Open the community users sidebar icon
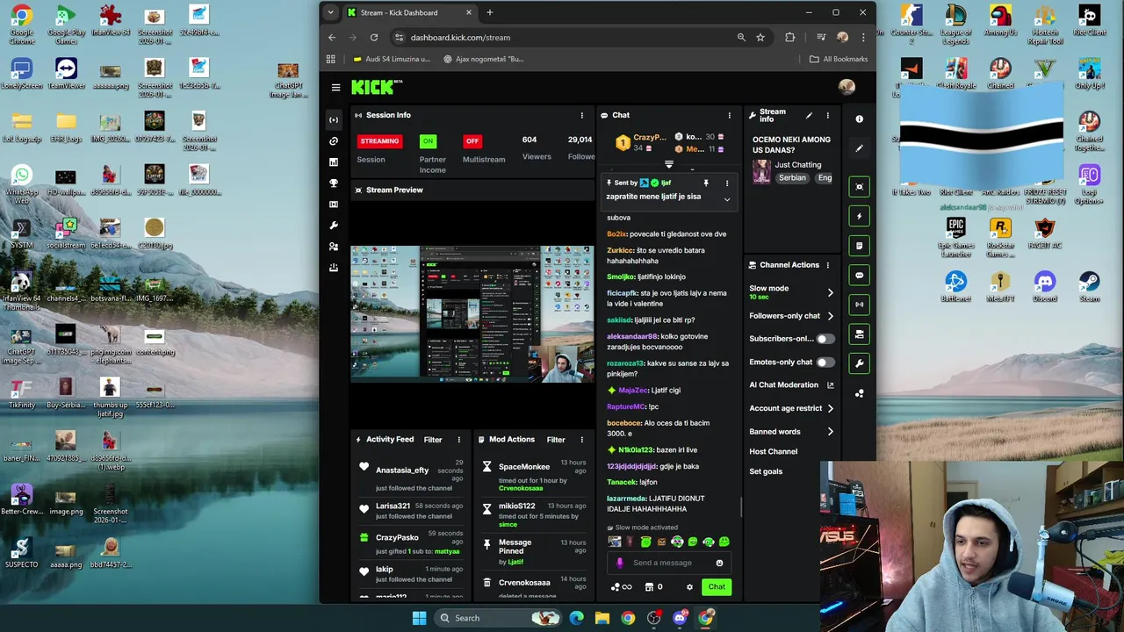The image size is (1124, 632). [334, 247]
